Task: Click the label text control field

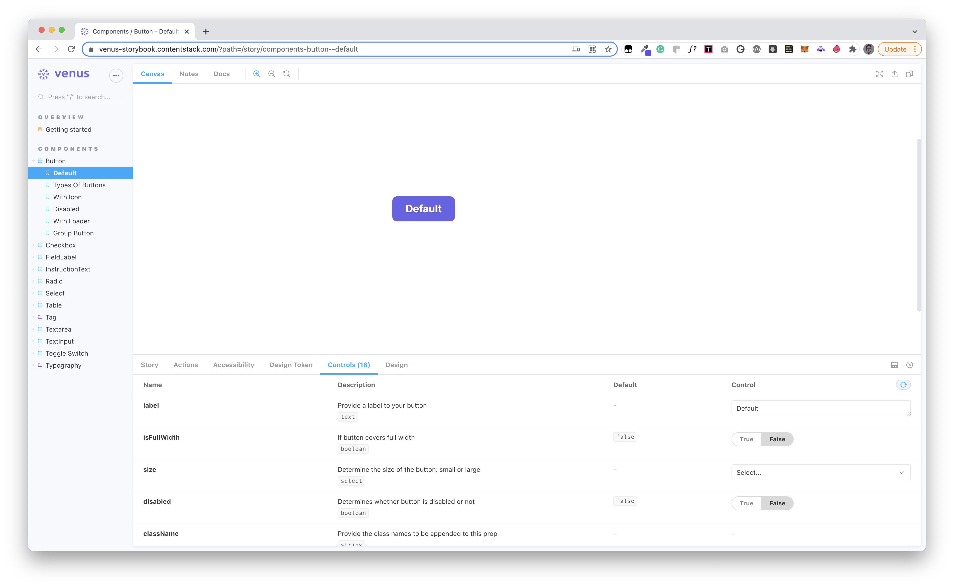Action: tap(821, 408)
